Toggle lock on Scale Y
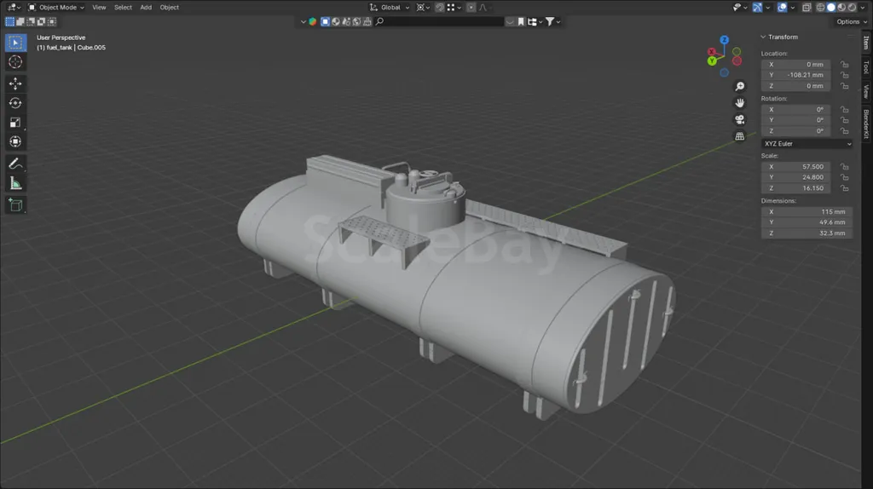This screenshot has height=489, width=873. (845, 177)
